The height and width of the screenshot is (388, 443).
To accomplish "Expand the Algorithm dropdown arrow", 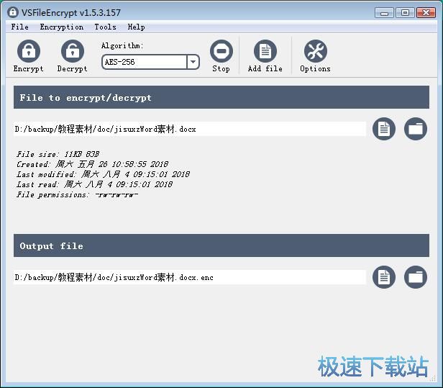I will 193,62.
